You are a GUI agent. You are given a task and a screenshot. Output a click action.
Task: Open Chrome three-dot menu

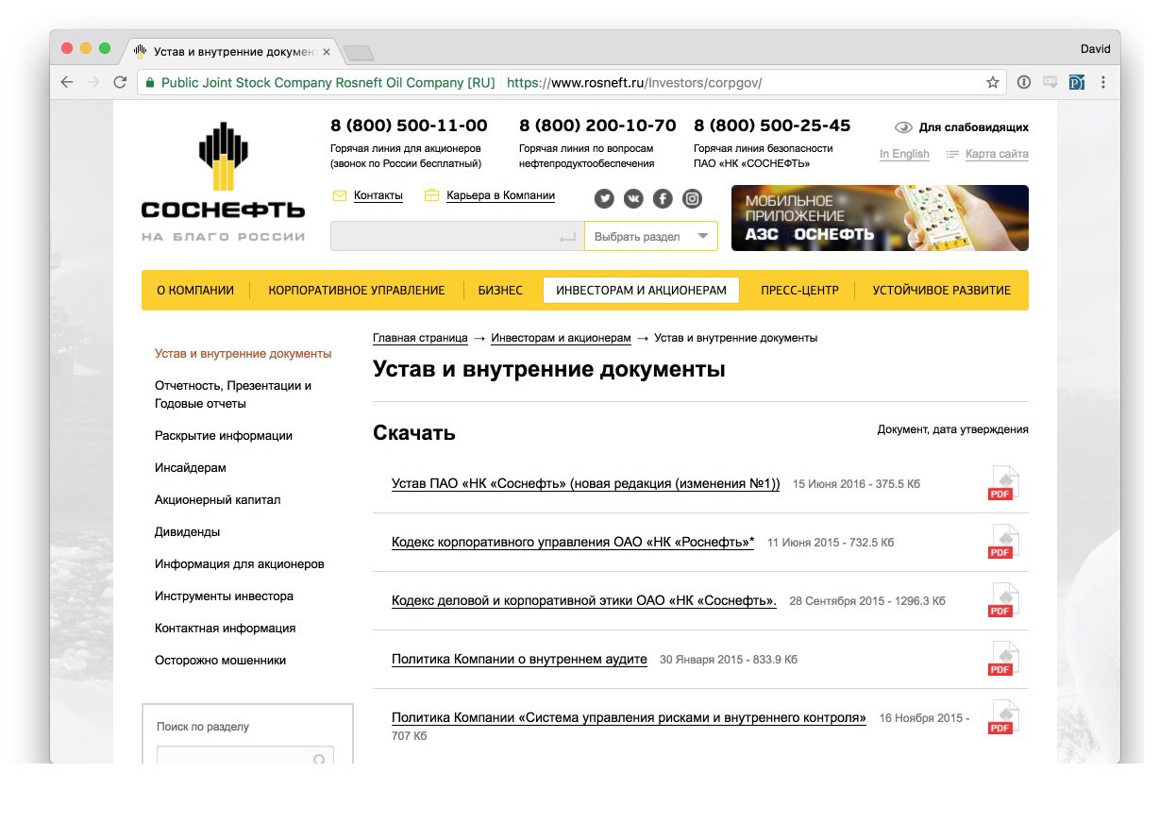click(x=1102, y=82)
